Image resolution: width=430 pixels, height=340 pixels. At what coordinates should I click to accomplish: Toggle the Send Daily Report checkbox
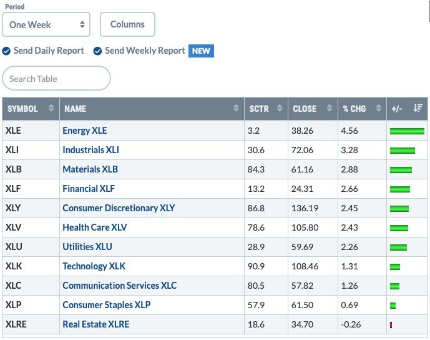click(6, 51)
